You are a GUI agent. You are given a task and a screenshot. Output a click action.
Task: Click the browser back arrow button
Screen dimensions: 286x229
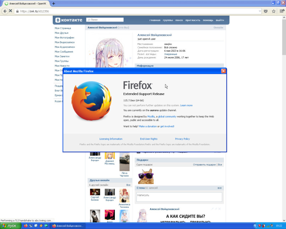5,11
